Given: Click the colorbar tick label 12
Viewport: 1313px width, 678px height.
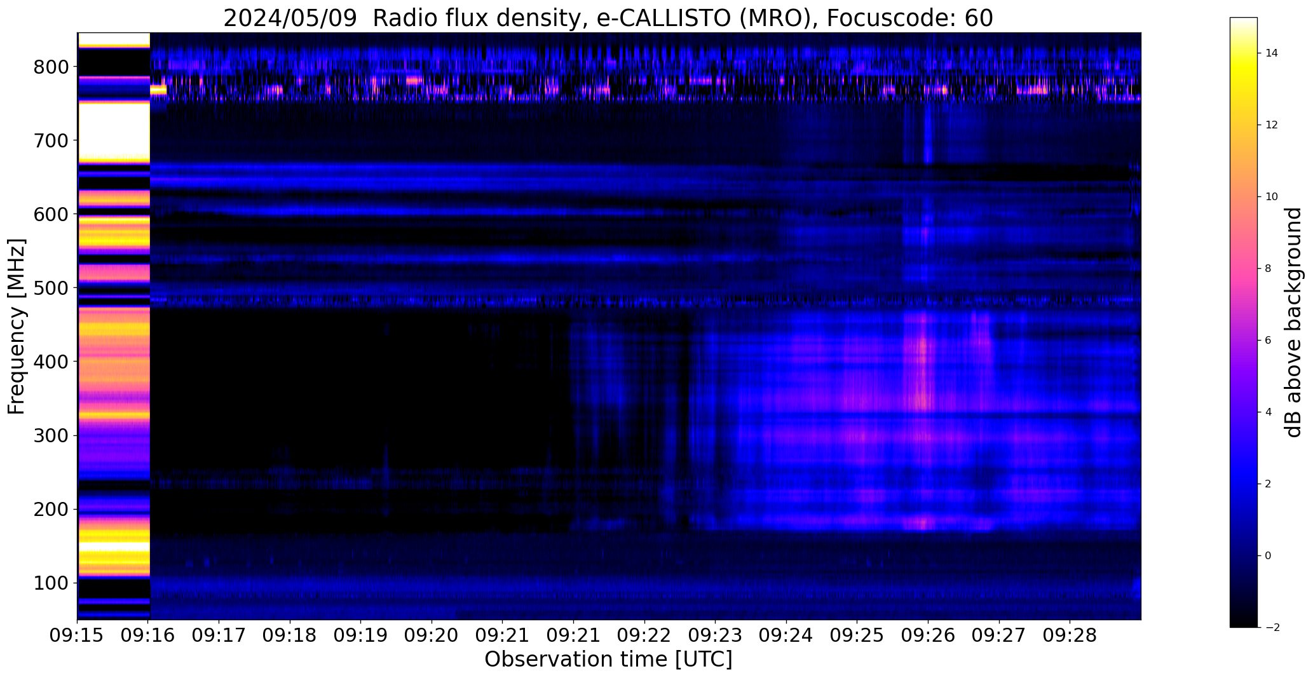Looking at the screenshot, I should [1272, 125].
